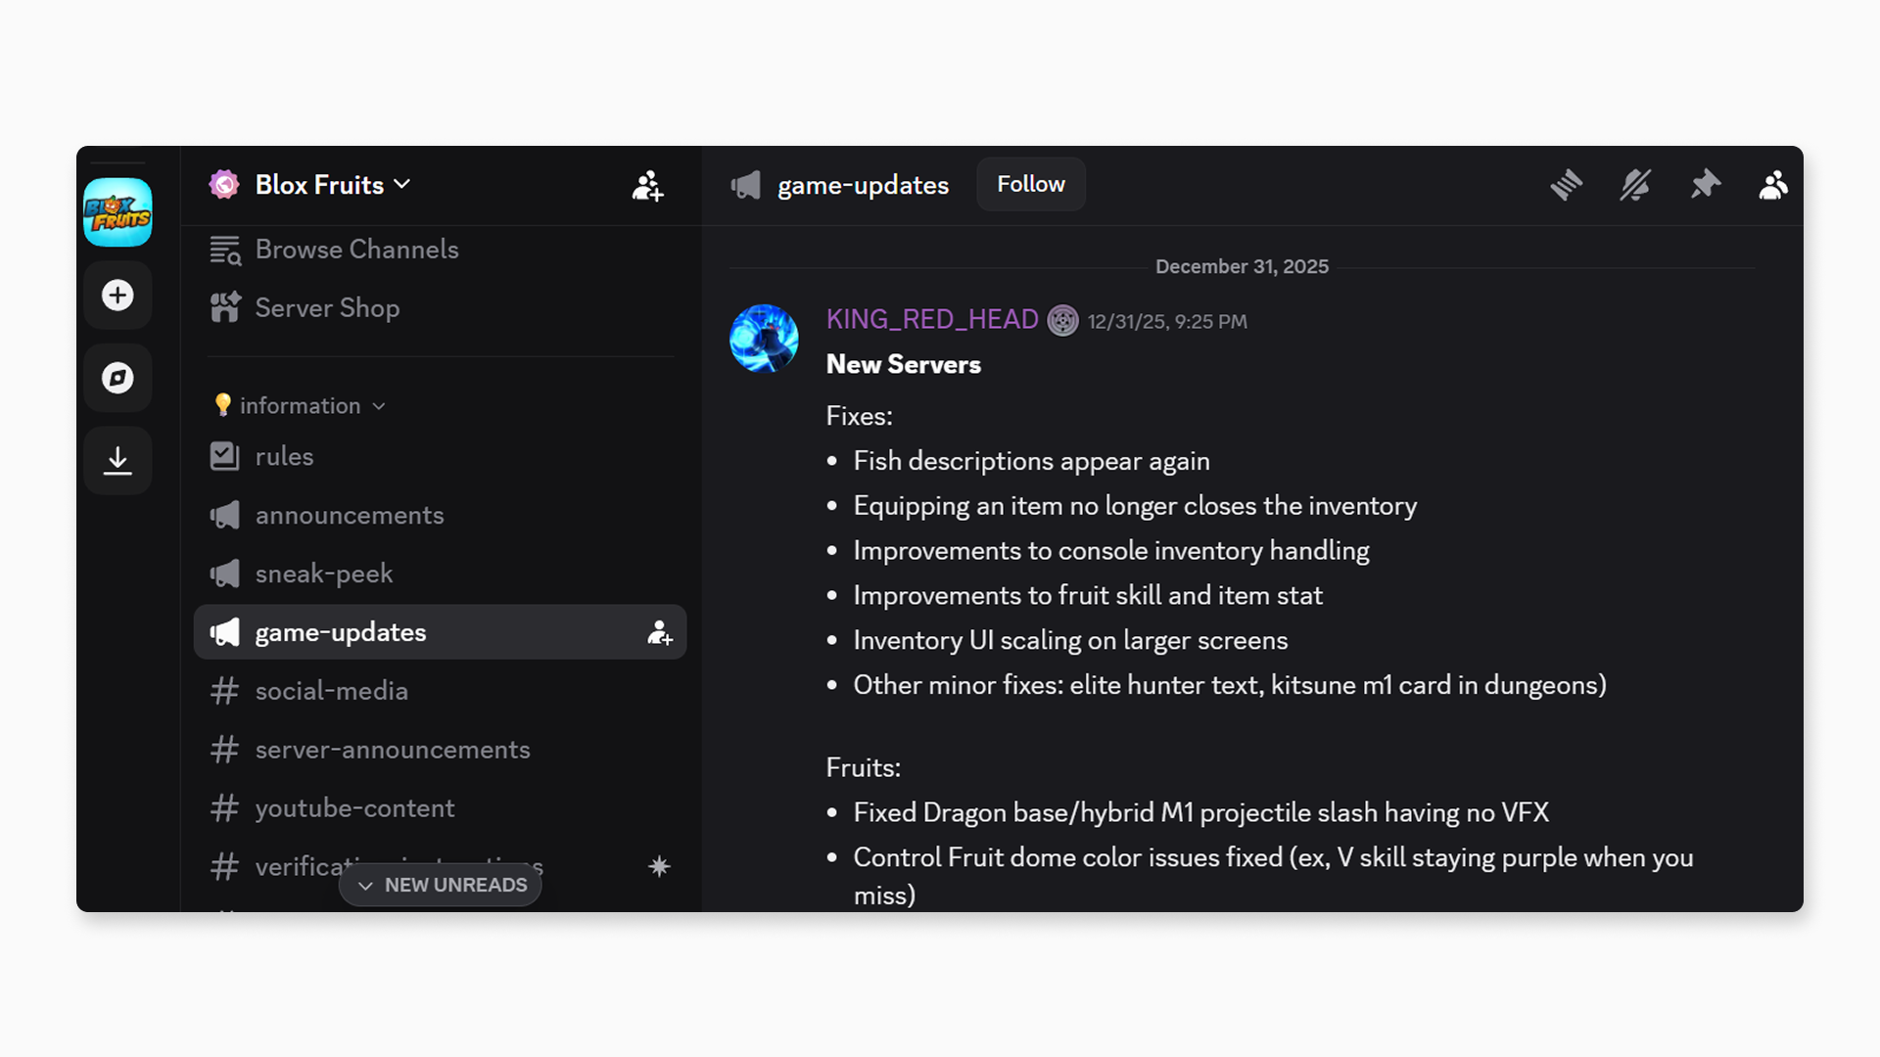Click the NEW UNREADS chevron
1880x1057 pixels.
click(x=367, y=885)
